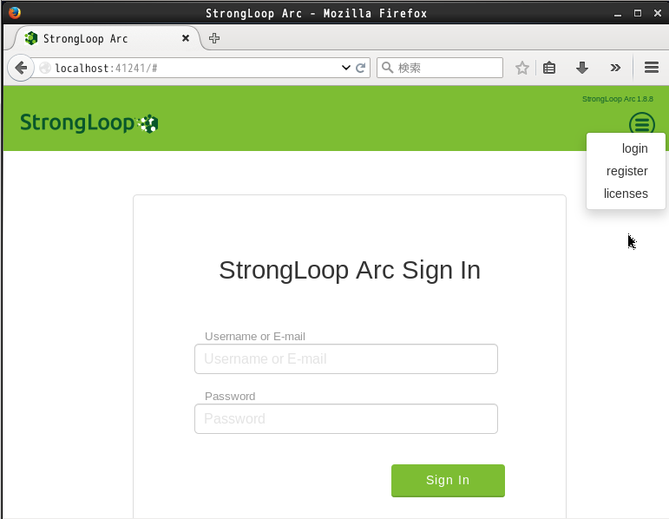Open the downloads arrow icon
669x519 pixels.
(x=582, y=68)
